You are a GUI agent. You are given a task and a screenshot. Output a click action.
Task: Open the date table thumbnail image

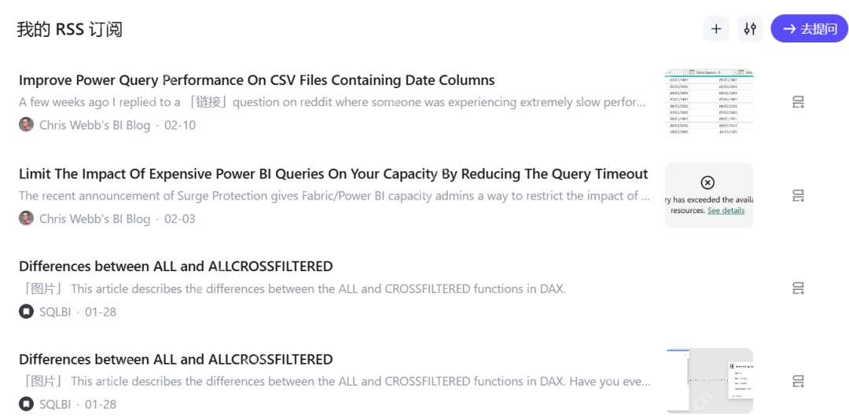pos(709,102)
